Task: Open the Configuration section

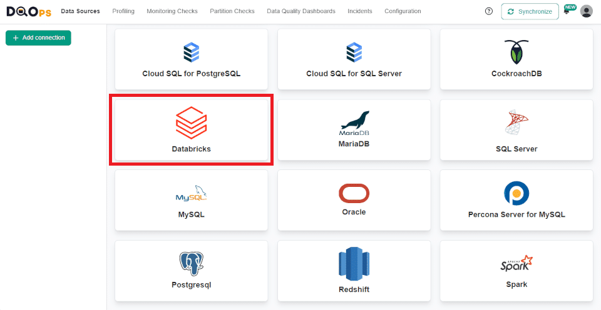Action: 403,11
